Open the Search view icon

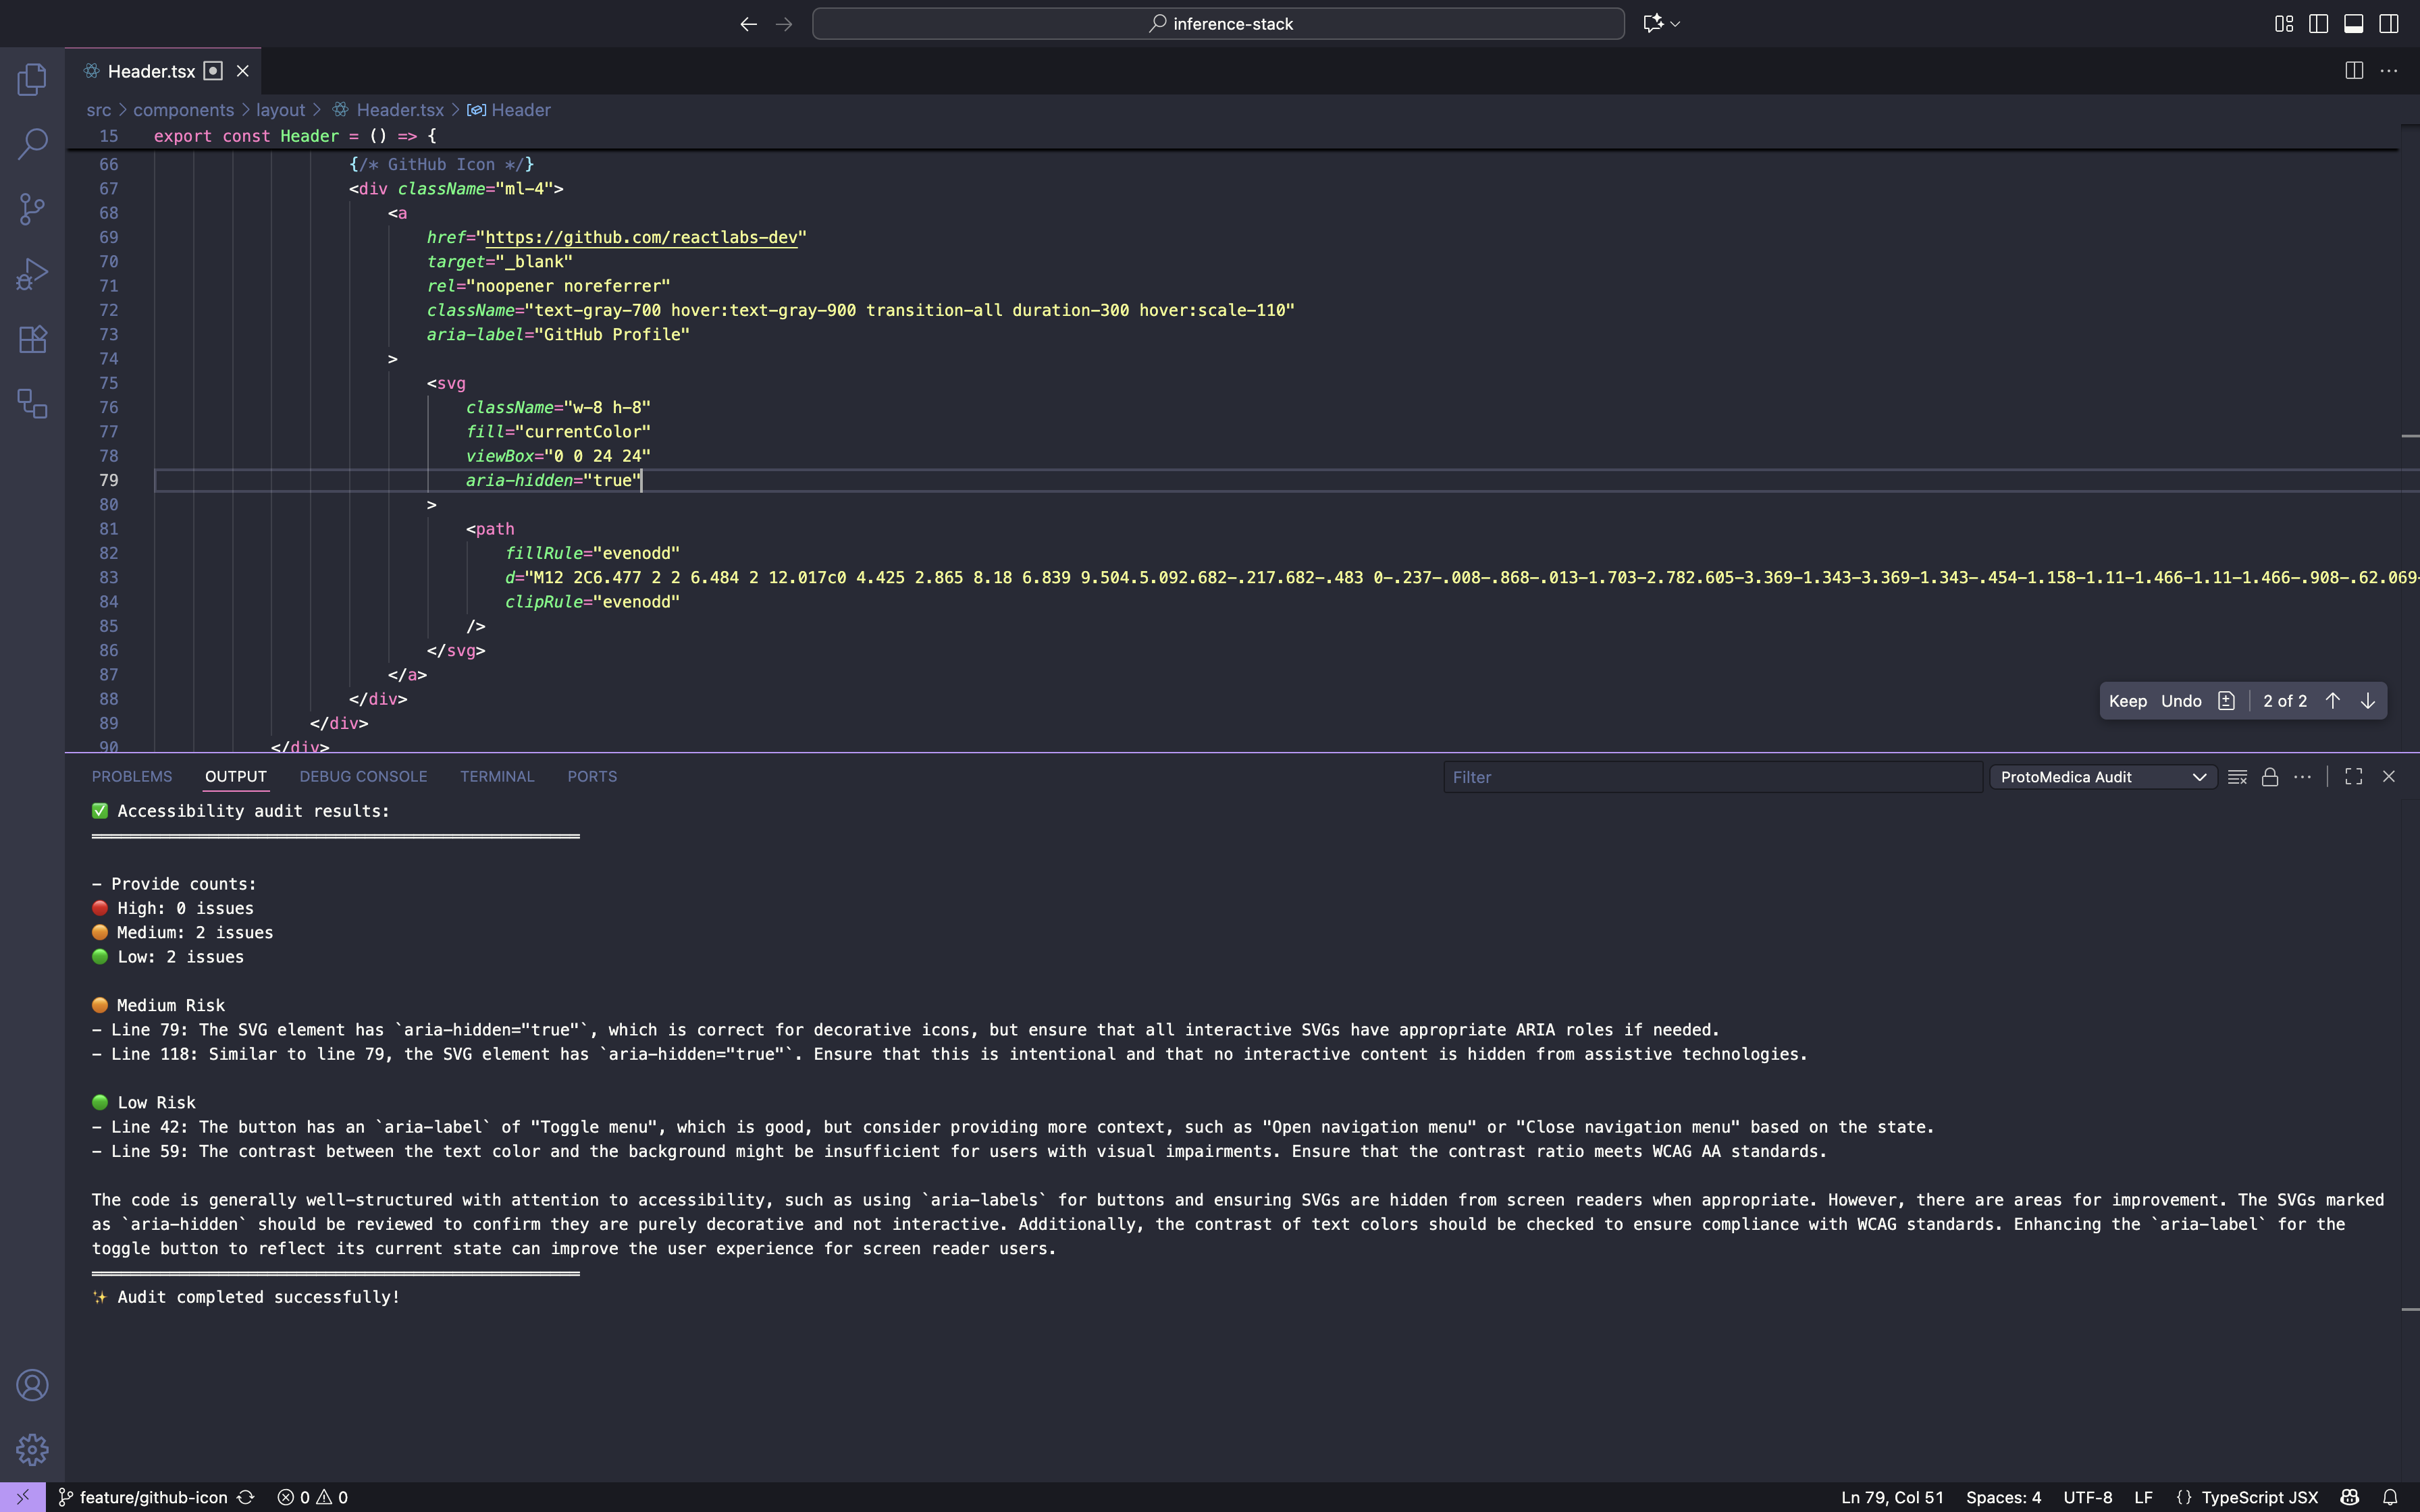(32, 144)
